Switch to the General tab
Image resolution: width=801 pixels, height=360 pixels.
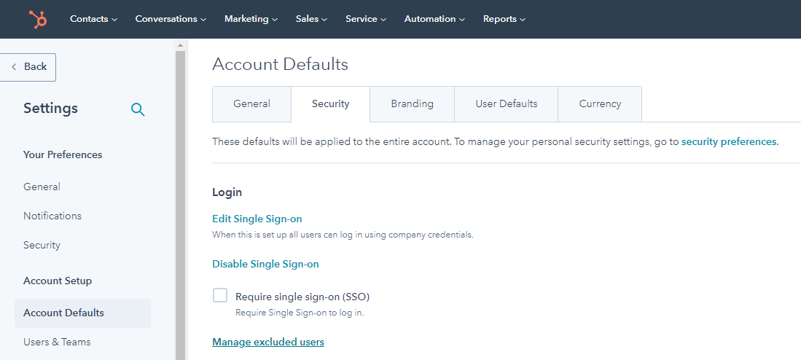[251, 104]
